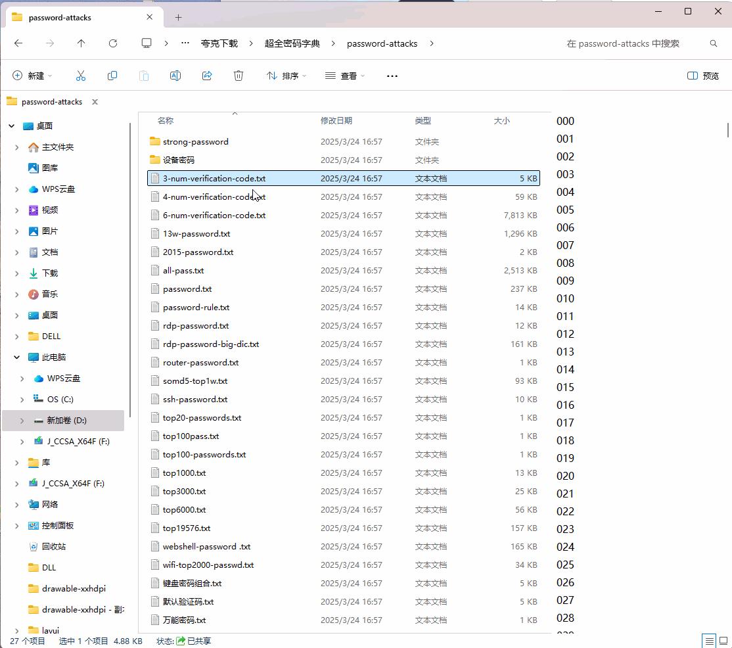Image resolution: width=732 pixels, height=648 pixels.
Task: Open 图库 in the navigation pane
Action: click(x=49, y=168)
